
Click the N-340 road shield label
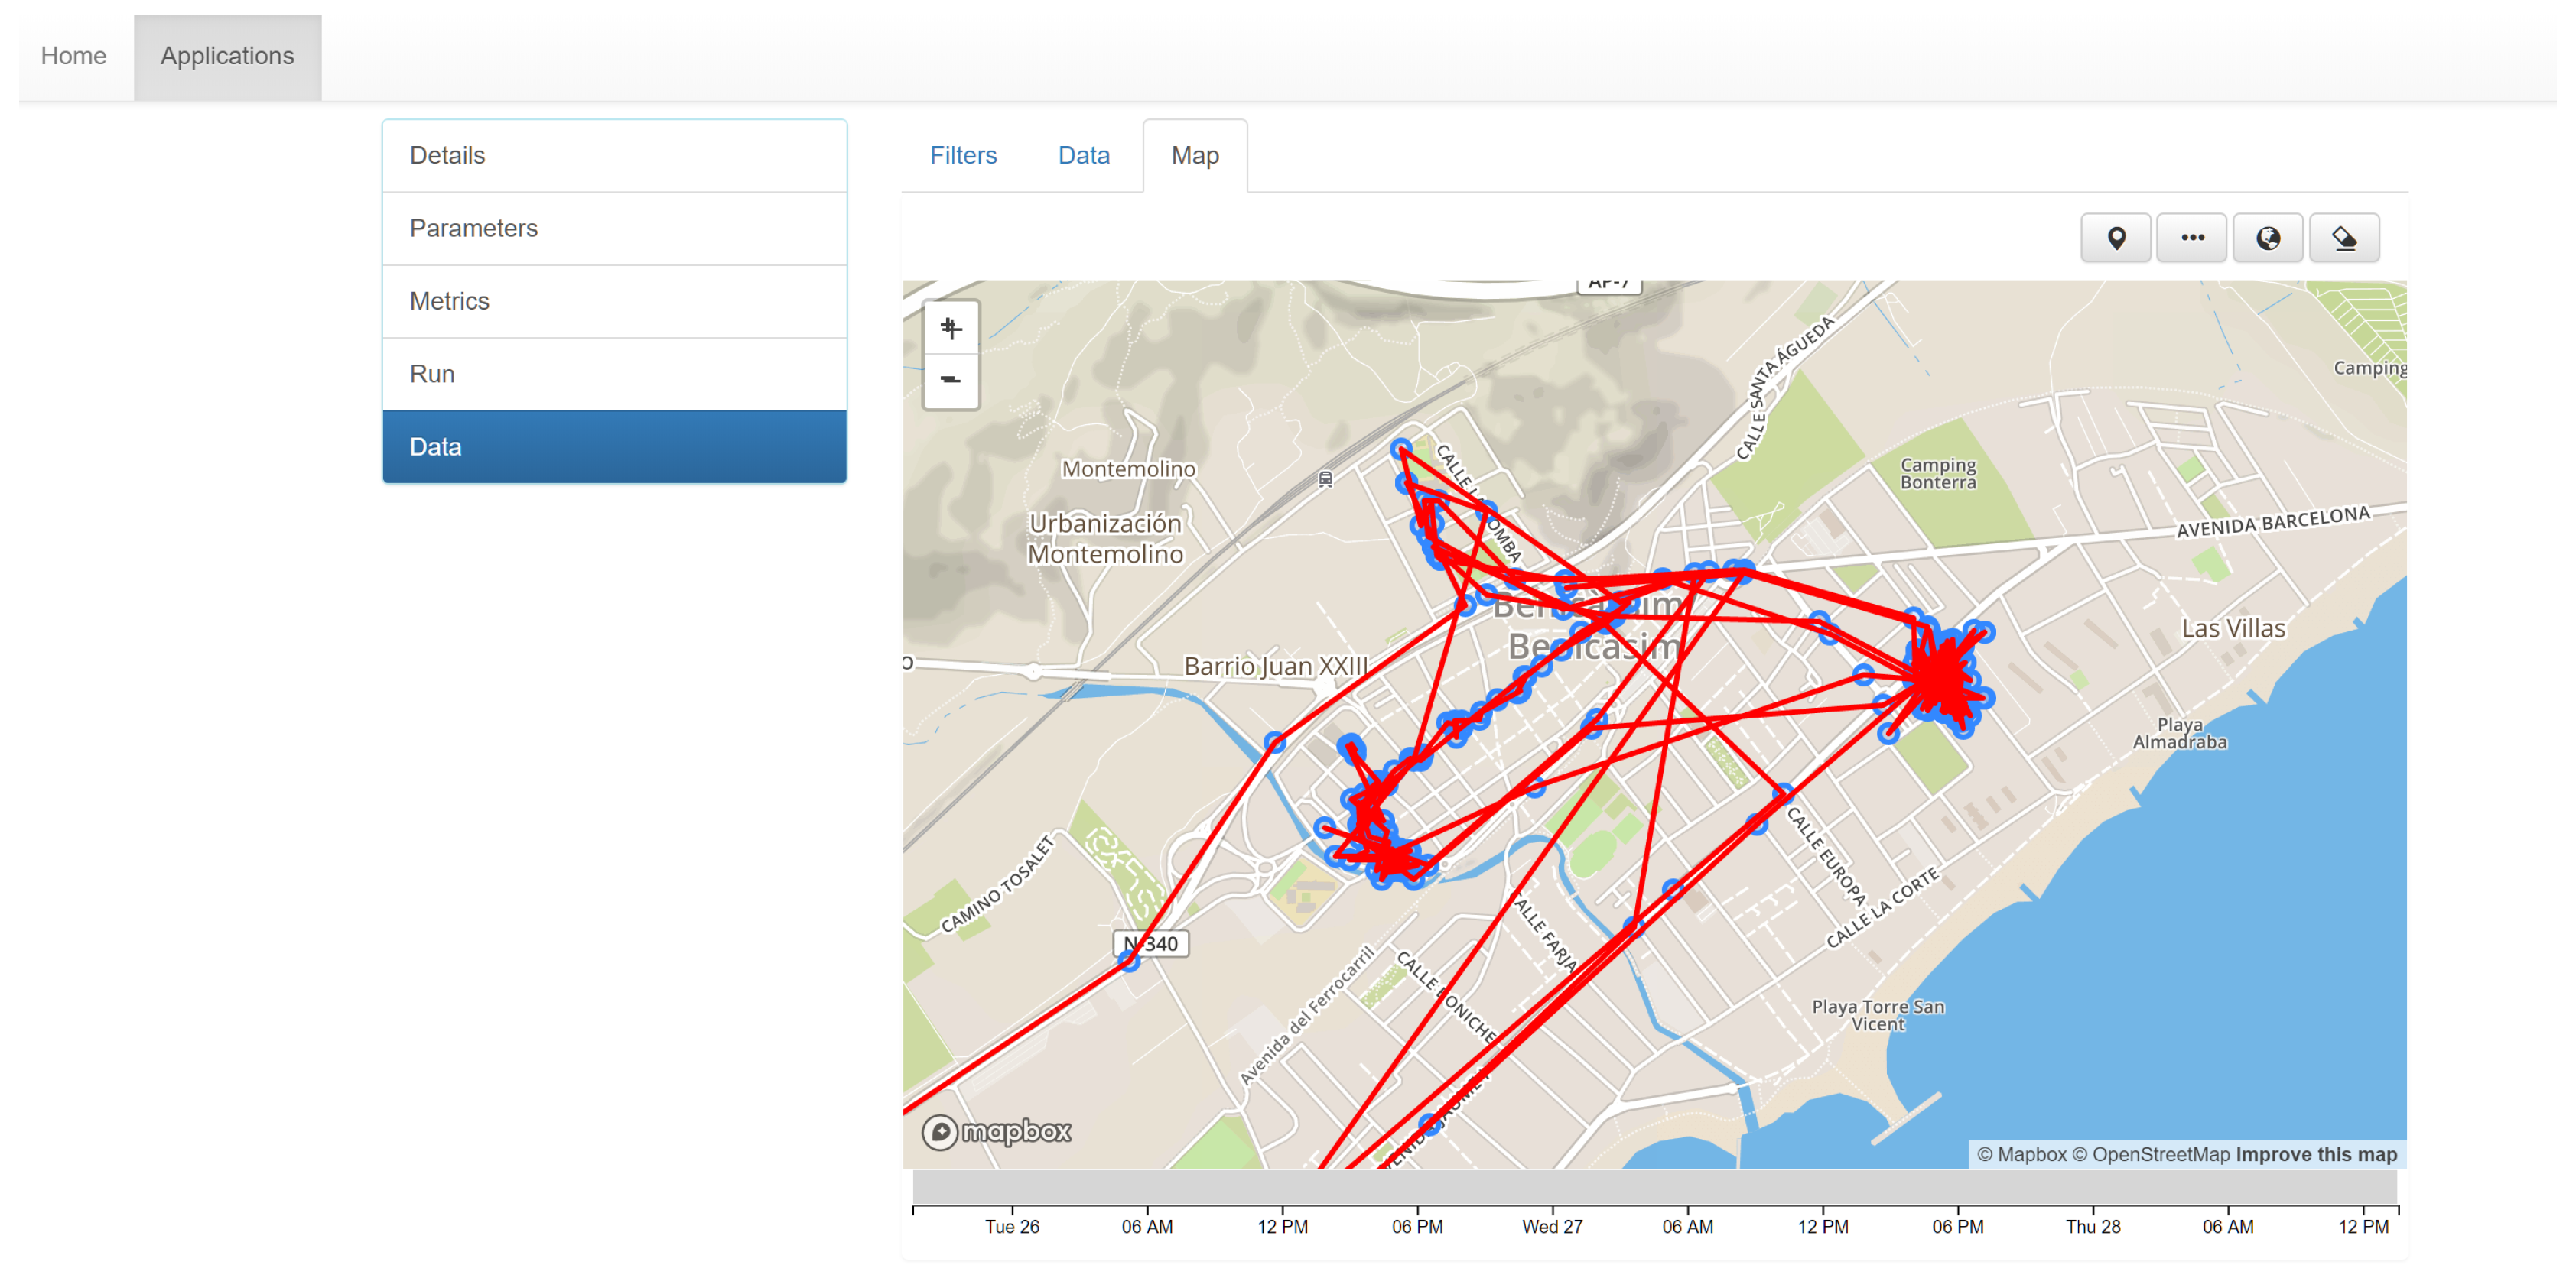click(x=1151, y=944)
